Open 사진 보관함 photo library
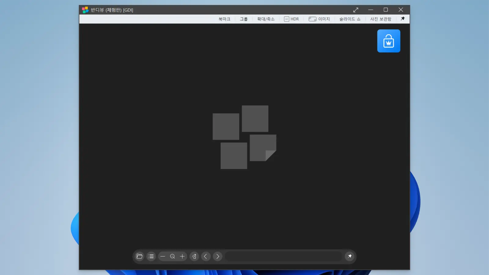Image resolution: width=489 pixels, height=275 pixels. pyautogui.click(x=381, y=19)
